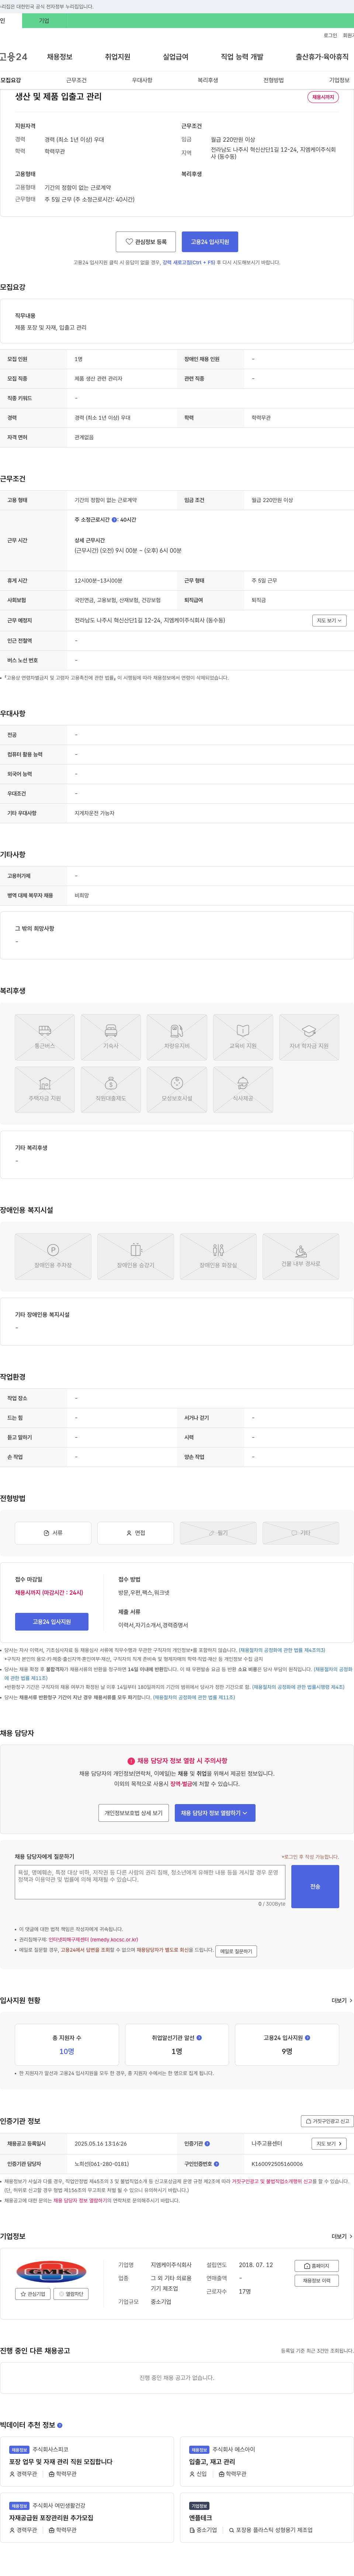
Task: Click the 건물 내부 경사로 icon
Action: click(x=300, y=1256)
